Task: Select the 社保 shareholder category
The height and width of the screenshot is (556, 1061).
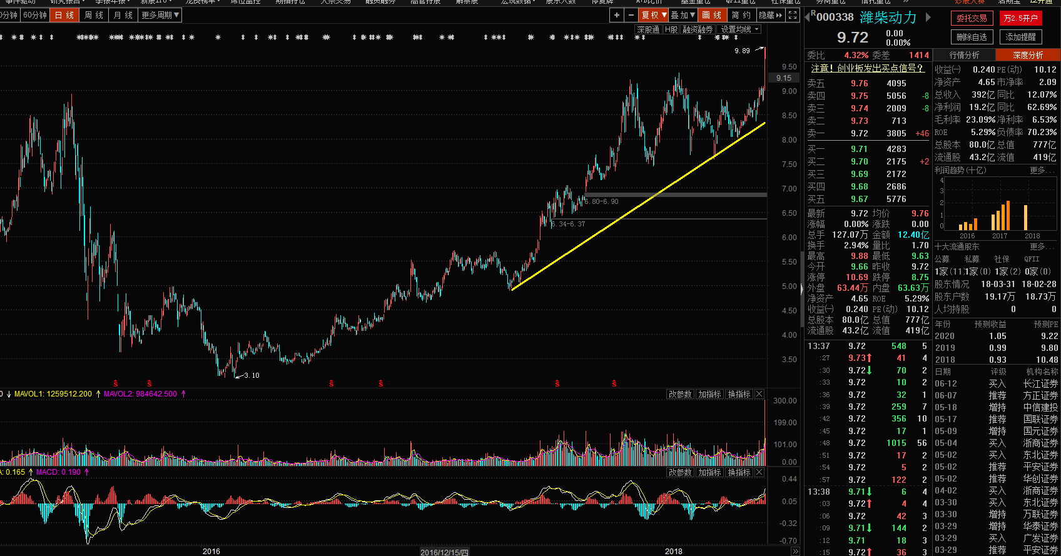Action: pyautogui.click(x=1002, y=259)
